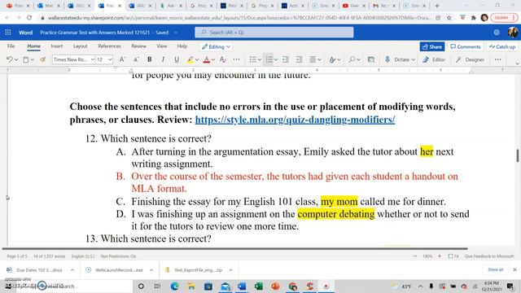Viewport: 521px width, 293px height.
Task: Open the Editor pane
Action: (x=434, y=59)
